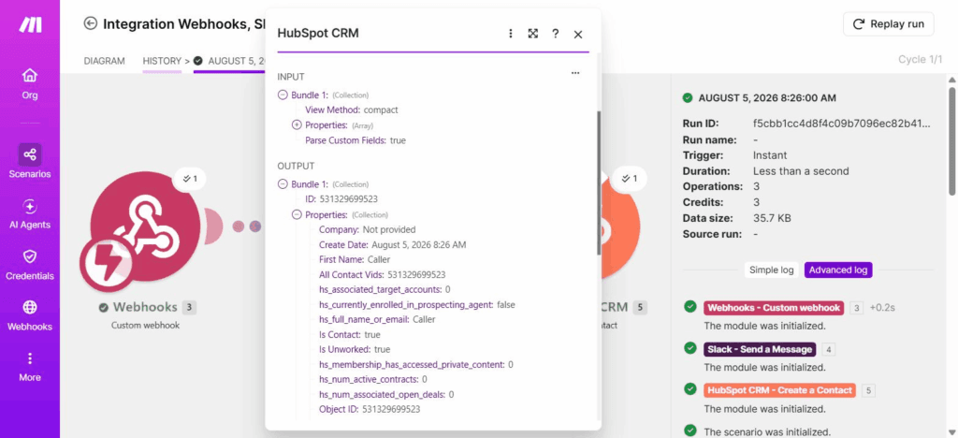Expand the HubSpot CRM panel to fullscreen
Image resolution: width=958 pixels, height=438 pixels.
pos(532,34)
